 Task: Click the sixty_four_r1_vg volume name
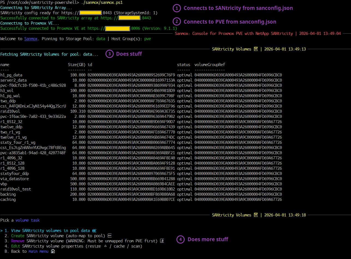[x=18, y=142]
